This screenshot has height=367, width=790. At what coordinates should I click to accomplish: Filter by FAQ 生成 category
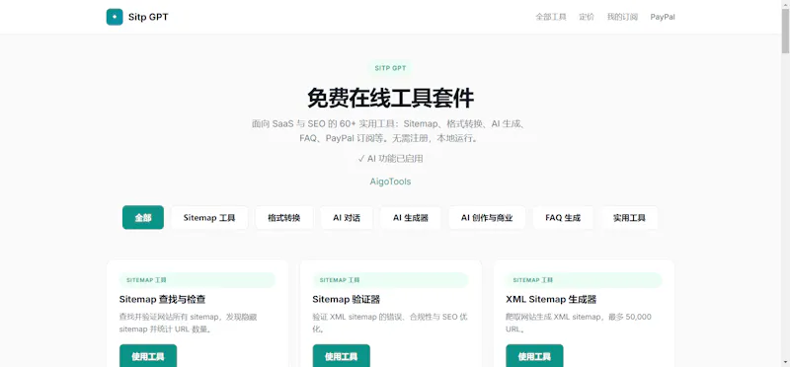(x=563, y=217)
